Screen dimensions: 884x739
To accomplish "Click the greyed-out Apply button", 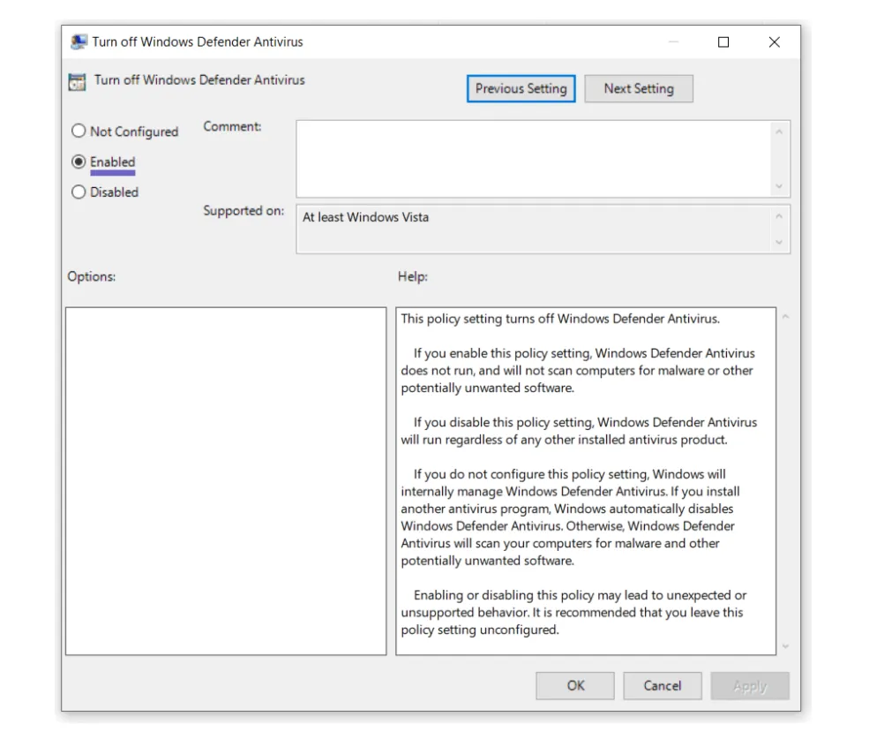I will [x=750, y=685].
